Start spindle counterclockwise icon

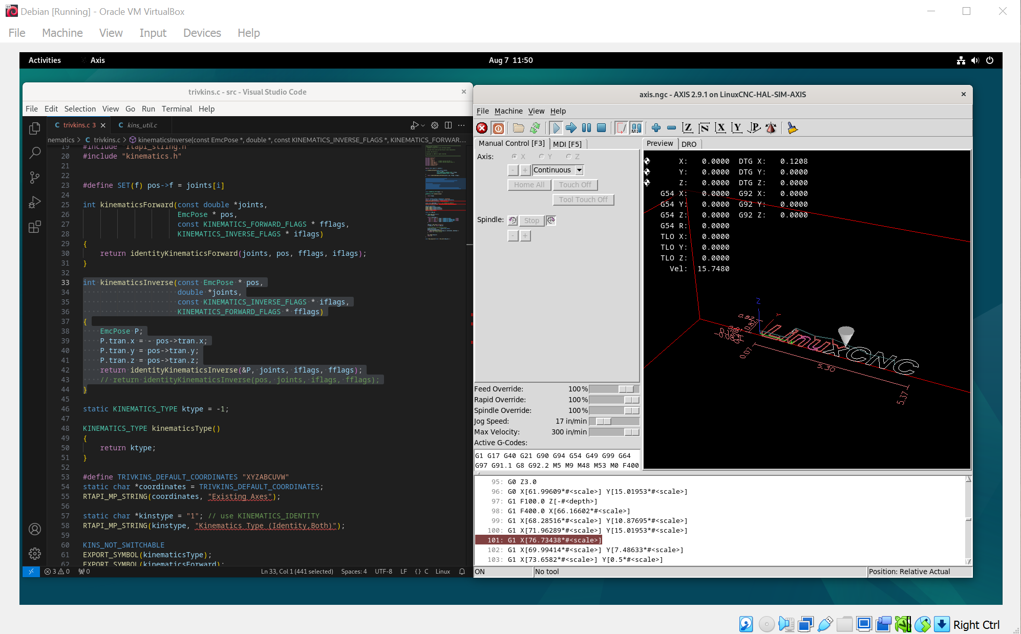click(x=513, y=221)
